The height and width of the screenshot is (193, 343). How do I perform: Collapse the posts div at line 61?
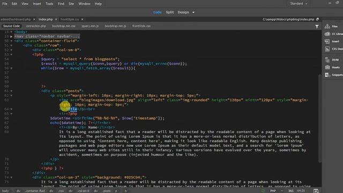click(x=11, y=91)
